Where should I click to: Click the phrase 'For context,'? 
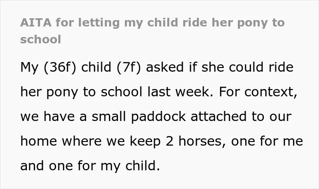coord(258,92)
